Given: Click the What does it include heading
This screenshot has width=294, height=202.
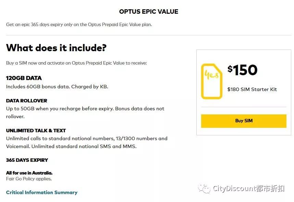Looking at the screenshot, I should coord(56,48).
